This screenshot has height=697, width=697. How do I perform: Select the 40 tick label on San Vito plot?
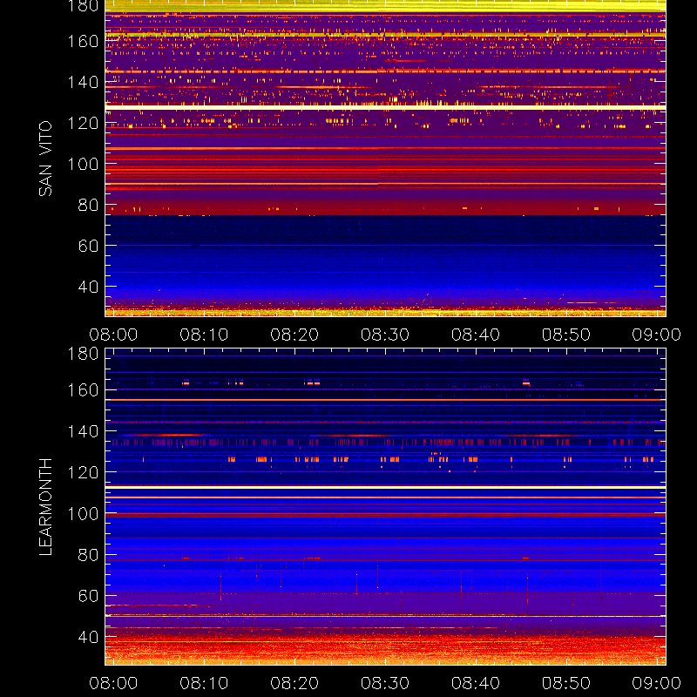[x=88, y=287]
